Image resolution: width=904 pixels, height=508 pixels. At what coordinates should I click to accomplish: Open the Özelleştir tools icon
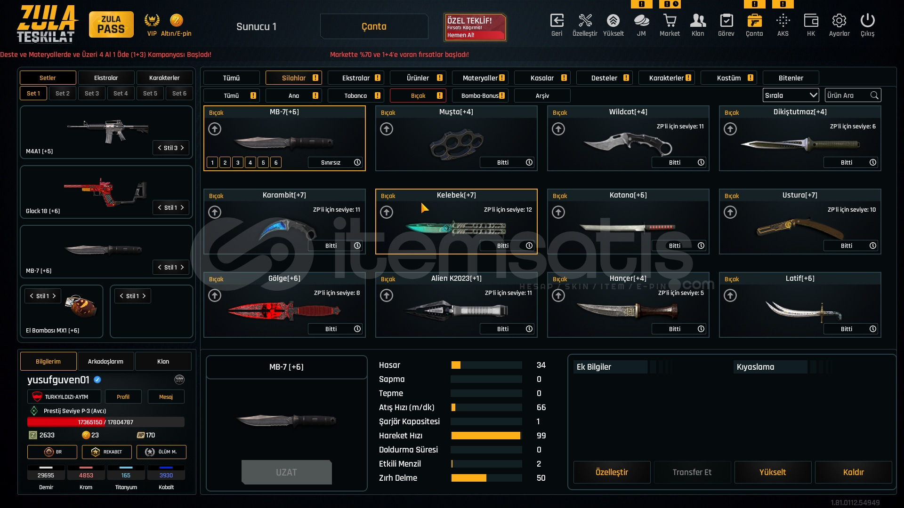pyautogui.click(x=585, y=21)
